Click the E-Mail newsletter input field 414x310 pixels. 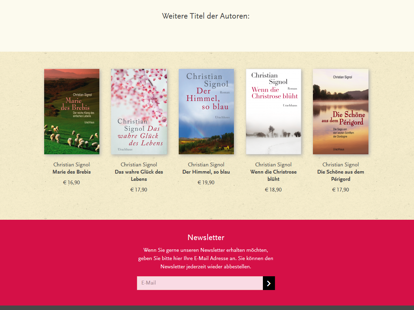200,283
